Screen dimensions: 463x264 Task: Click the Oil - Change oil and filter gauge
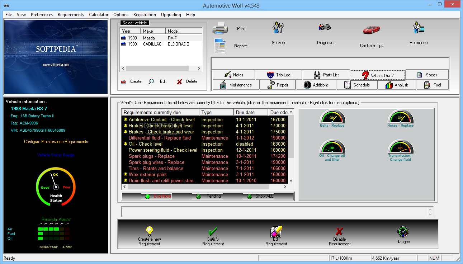pyautogui.click(x=332, y=147)
